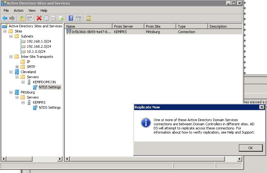The height and width of the screenshot is (173, 267).
Task: Close the Replicate Now dialog
Action: click(262, 107)
